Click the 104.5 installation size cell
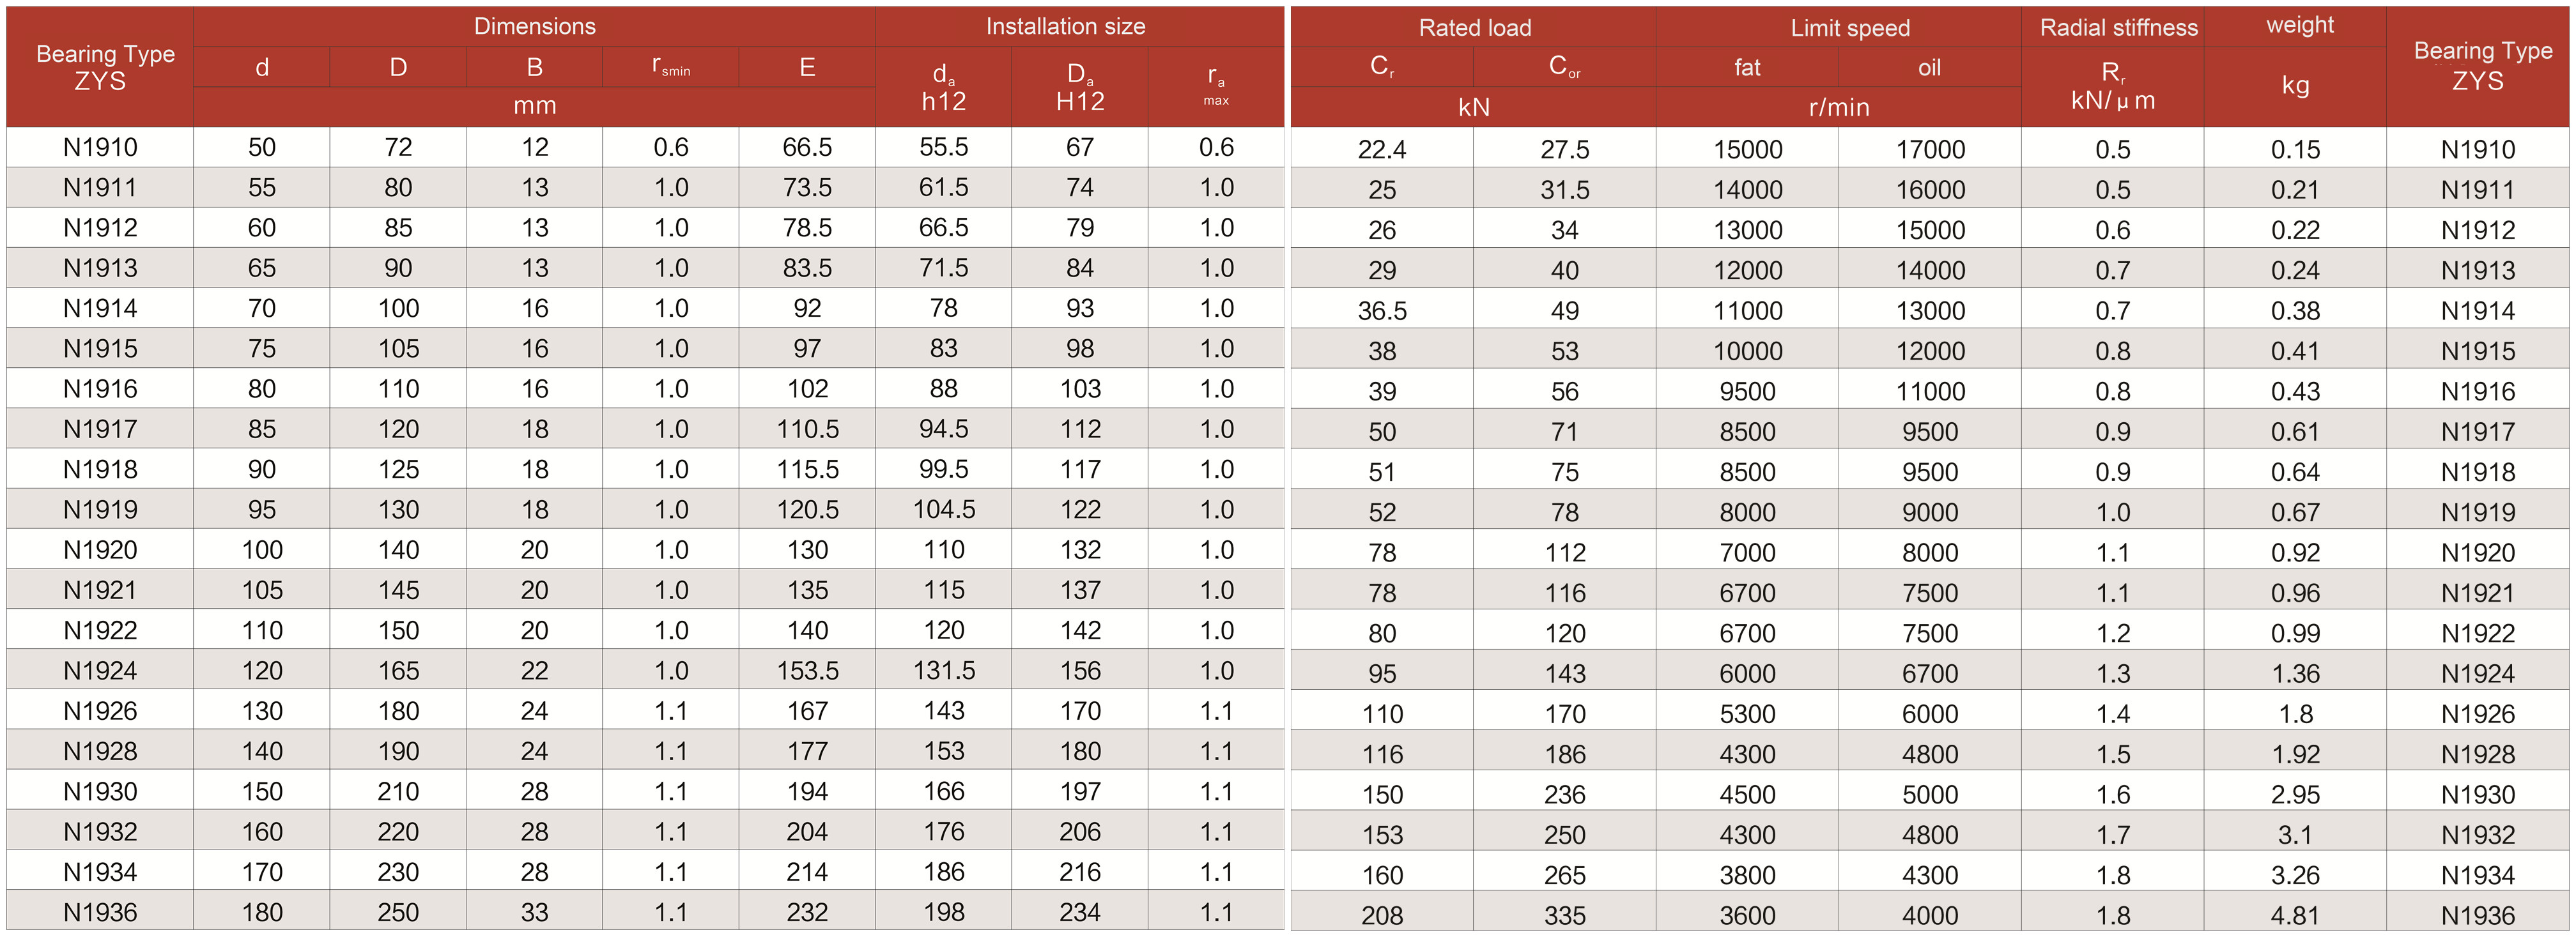This screenshot has width=2576, height=937. [943, 510]
